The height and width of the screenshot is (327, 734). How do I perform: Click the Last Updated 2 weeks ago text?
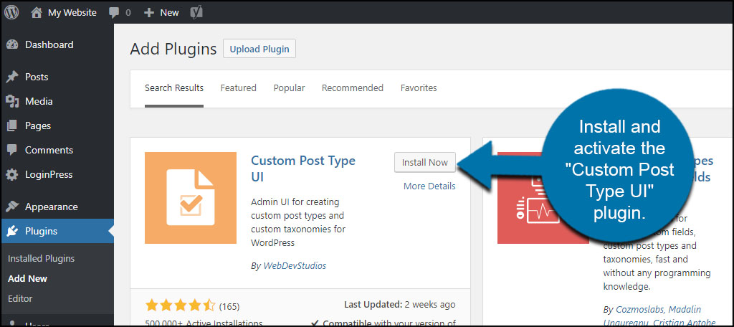[400, 305]
